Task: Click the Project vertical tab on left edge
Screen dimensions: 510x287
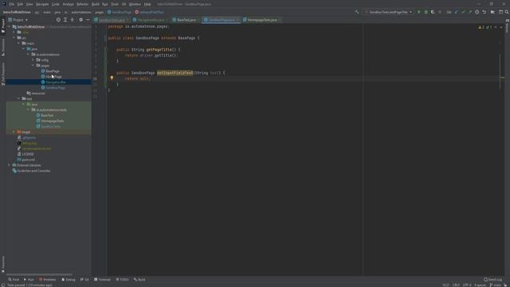Action: coord(3,26)
